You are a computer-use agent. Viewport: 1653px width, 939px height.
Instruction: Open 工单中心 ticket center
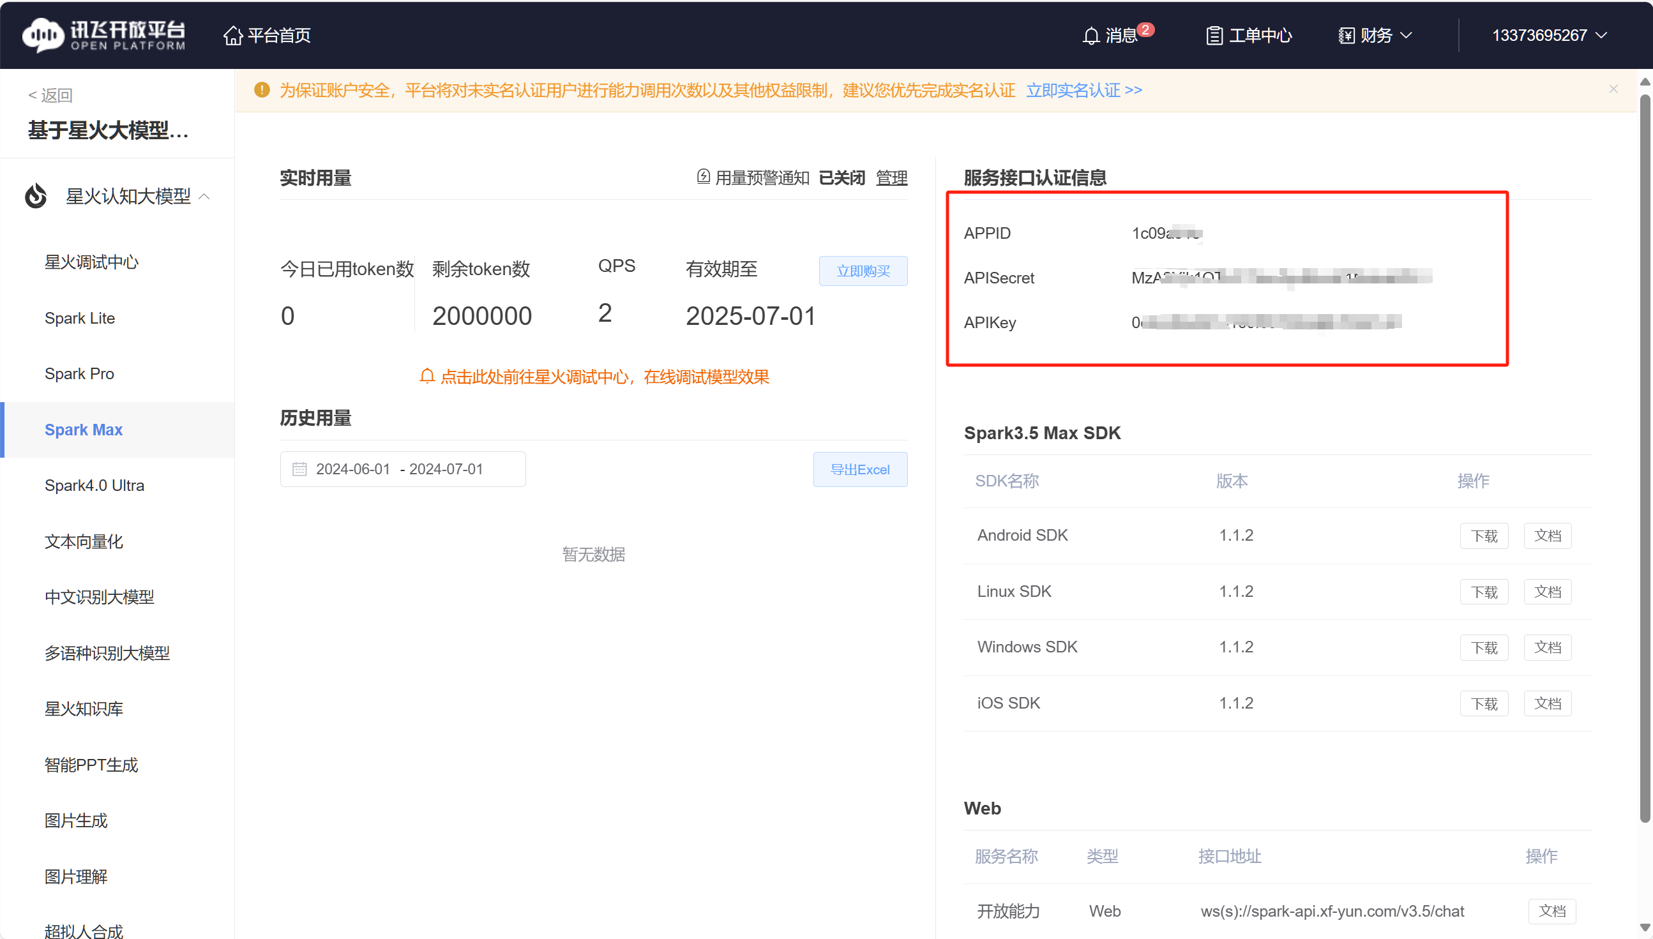coord(1249,35)
